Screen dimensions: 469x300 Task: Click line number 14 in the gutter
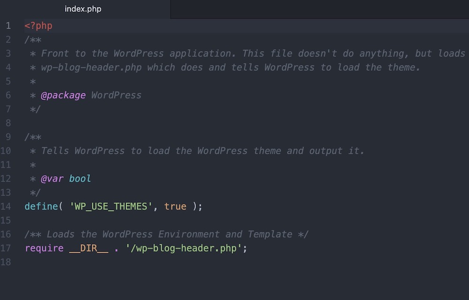[6, 206]
